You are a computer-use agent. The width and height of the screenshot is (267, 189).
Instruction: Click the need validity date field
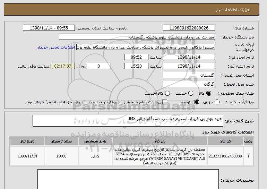pos(189,66)
